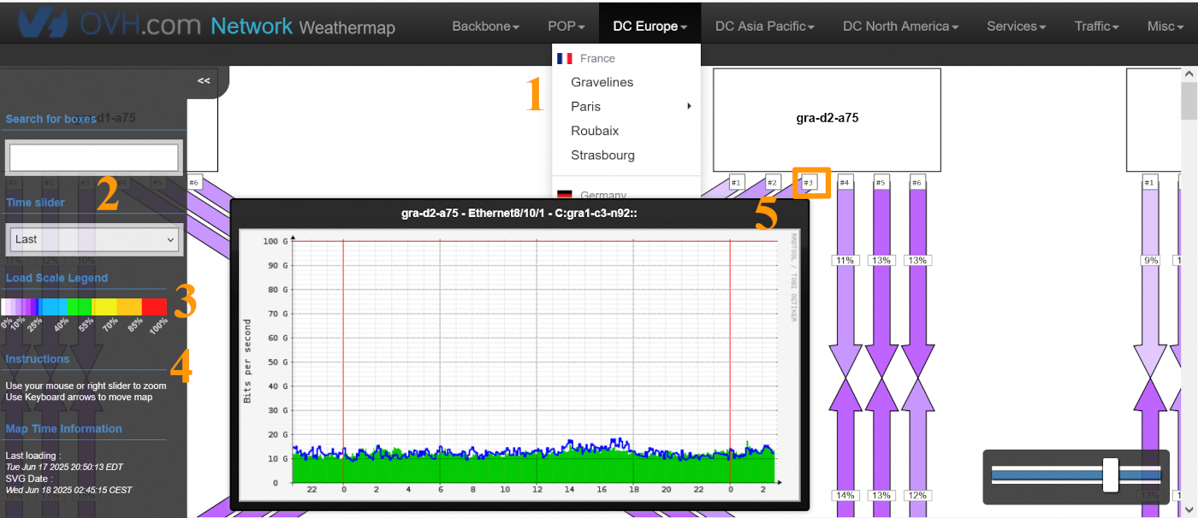Click port #4 on gra-d2-a75
Image resolution: width=1198 pixels, height=518 pixels.
click(845, 182)
